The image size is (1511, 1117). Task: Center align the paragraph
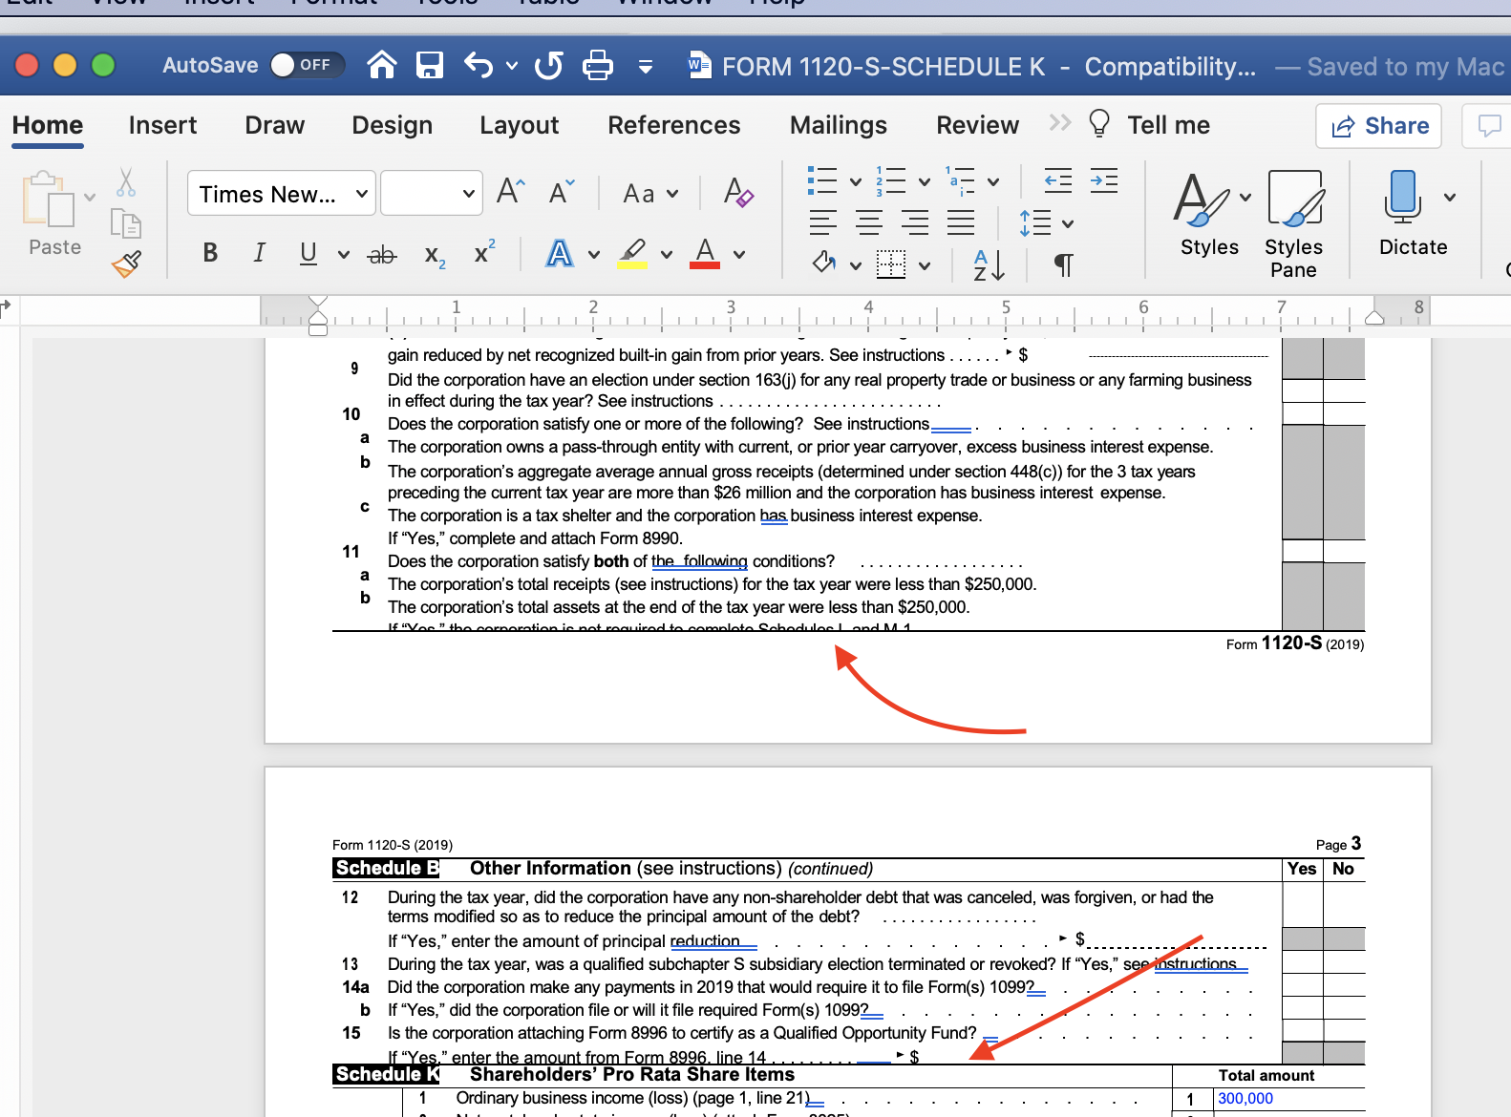(x=869, y=222)
